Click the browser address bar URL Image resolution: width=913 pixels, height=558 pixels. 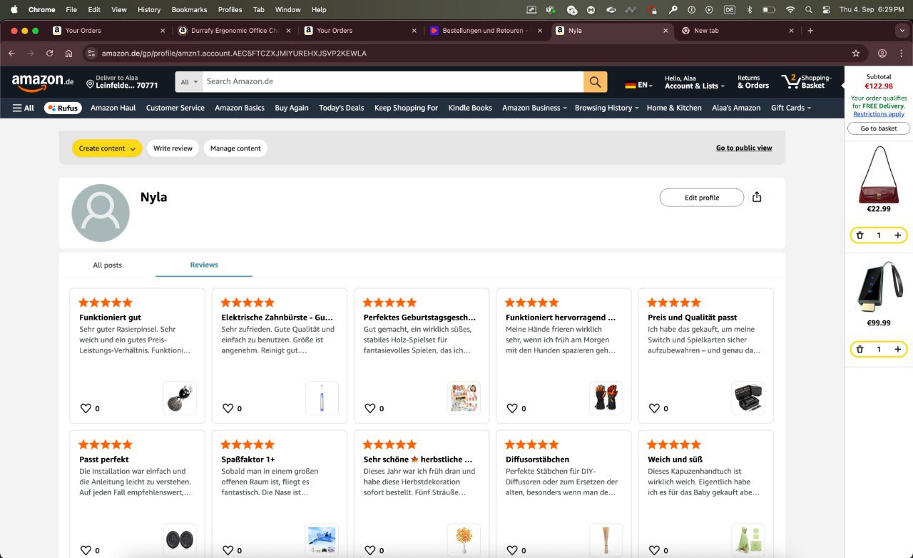234,54
